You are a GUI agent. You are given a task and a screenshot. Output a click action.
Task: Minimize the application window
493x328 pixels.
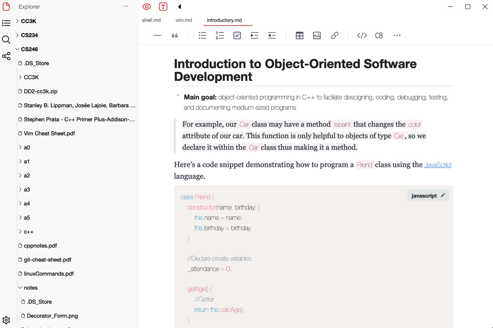450,7
